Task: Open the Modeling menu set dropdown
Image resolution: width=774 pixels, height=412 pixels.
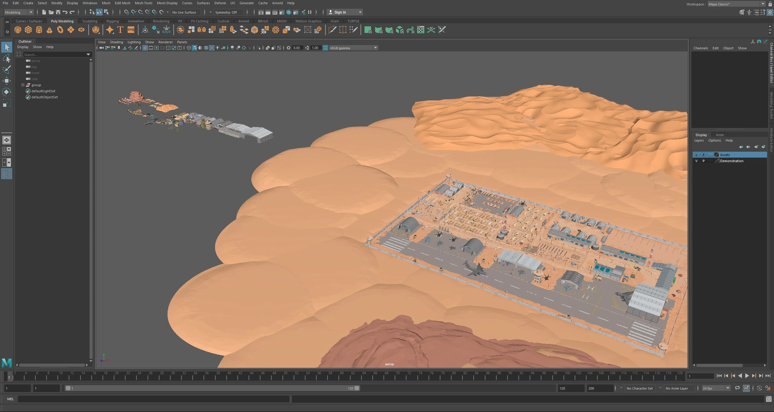Action: 19,12
